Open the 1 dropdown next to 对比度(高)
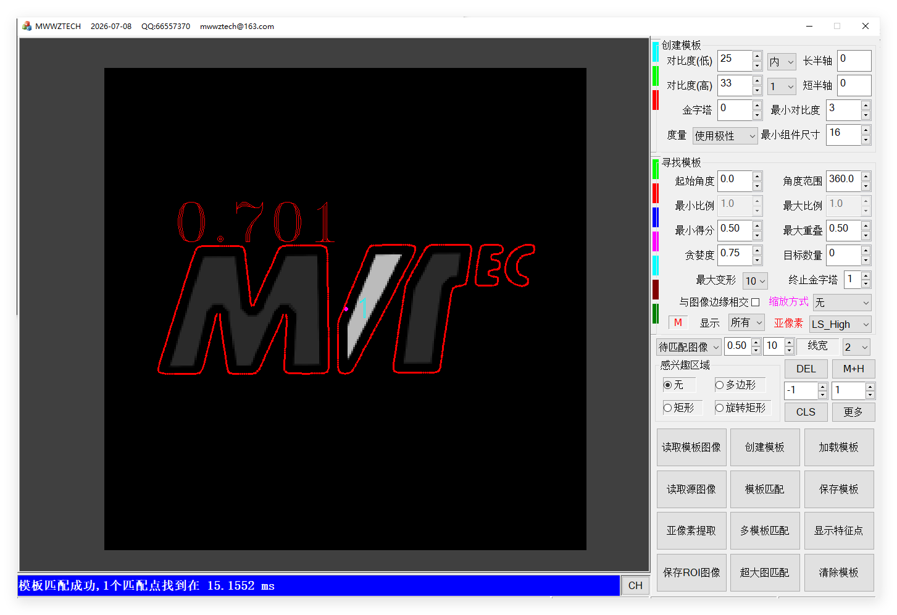Screen dimensions: 897x615 coord(782,86)
